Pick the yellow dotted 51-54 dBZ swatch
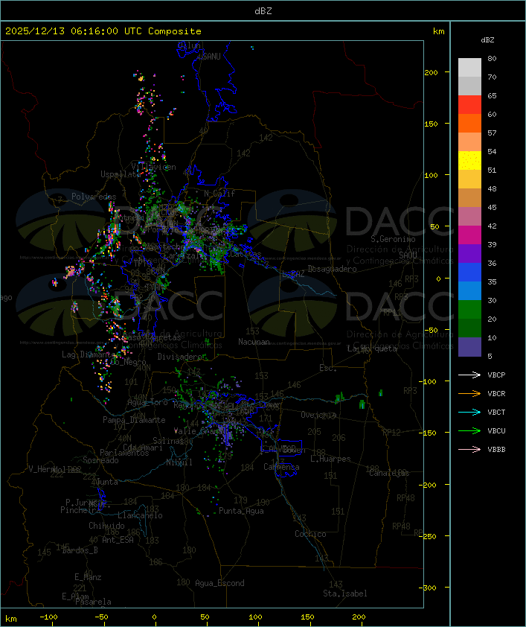The height and width of the screenshot is (627, 526). [469, 161]
